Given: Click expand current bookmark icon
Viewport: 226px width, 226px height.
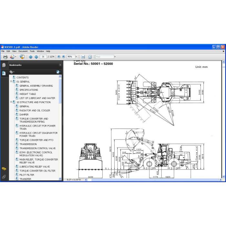Looking at the screenshot, I should pos(58,72).
